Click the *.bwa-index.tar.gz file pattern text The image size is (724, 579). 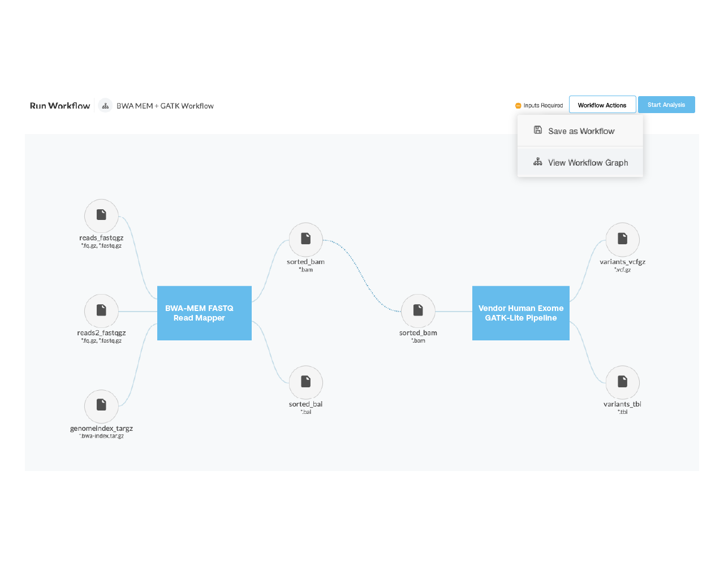101,436
